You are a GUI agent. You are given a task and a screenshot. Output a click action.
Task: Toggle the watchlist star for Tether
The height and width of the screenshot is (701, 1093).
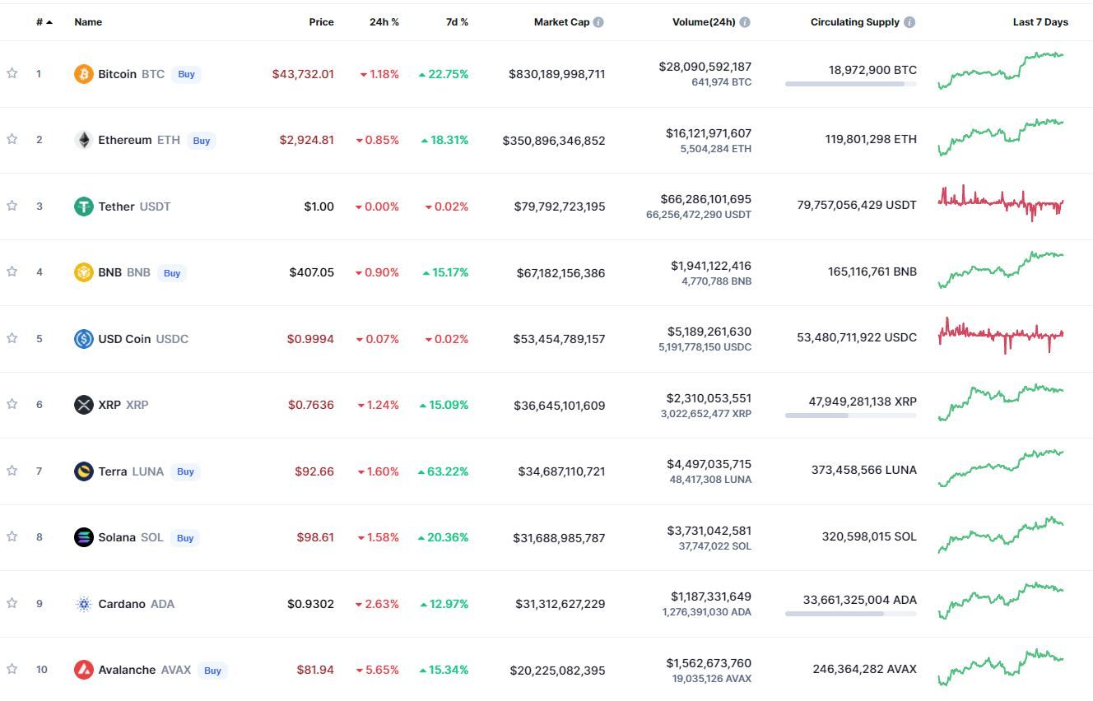pyautogui.click(x=12, y=206)
